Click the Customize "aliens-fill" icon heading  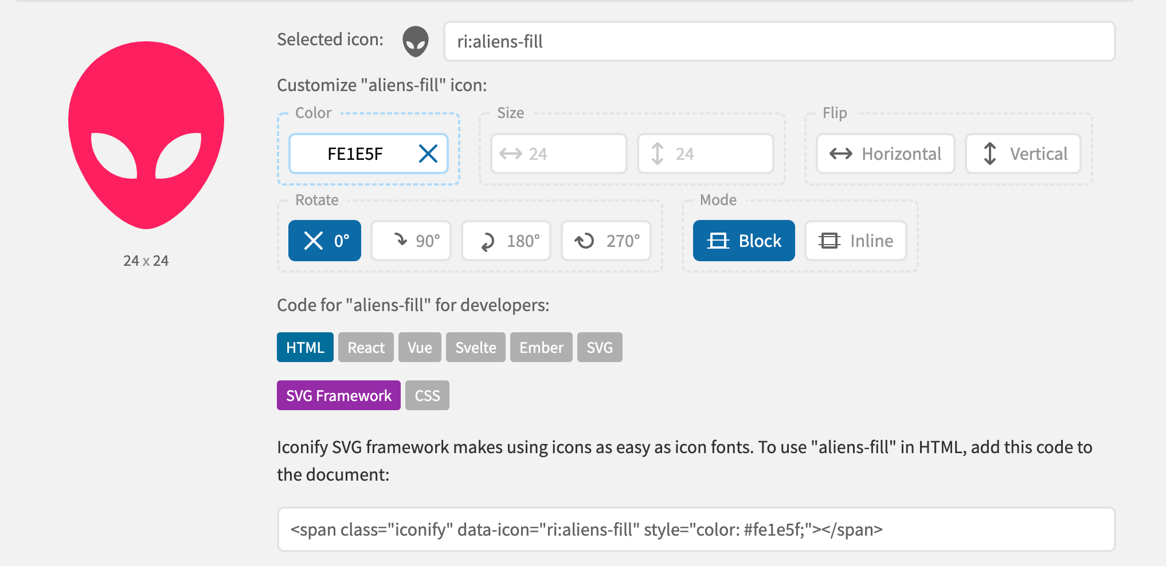382,85
